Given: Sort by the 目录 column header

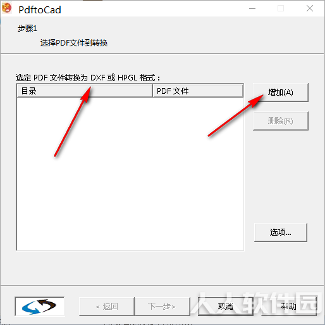Looking at the screenshot, I should point(85,91).
